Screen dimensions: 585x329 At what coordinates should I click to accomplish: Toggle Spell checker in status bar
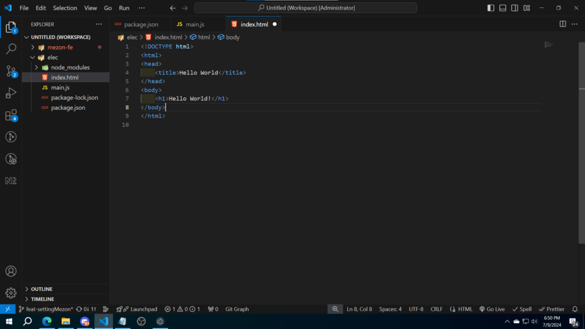[x=522, y=309]
